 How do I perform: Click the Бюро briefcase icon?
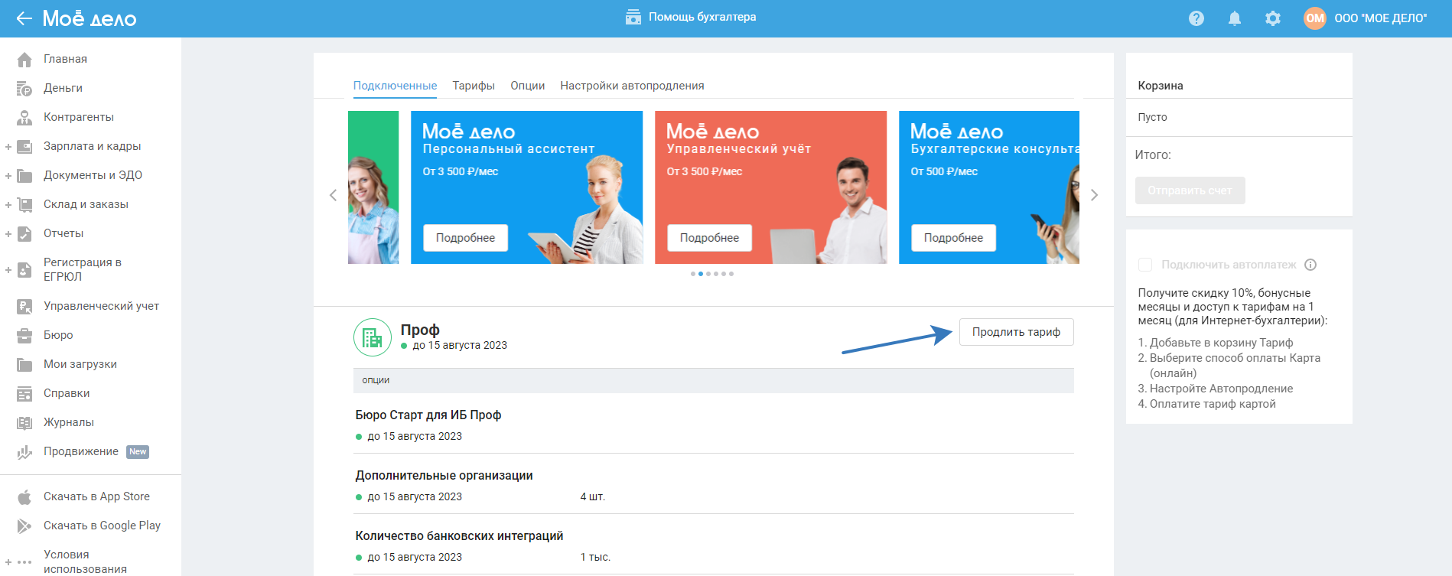tap(24, 336)
